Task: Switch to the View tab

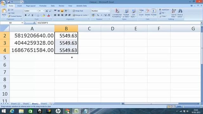Action: pyautogui.click(x=70, y=6)
